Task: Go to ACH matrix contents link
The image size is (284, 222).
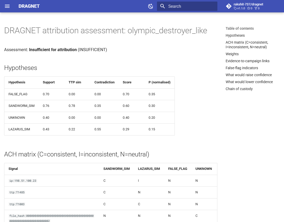Action: pyautogui.click(x=247, y=45)
